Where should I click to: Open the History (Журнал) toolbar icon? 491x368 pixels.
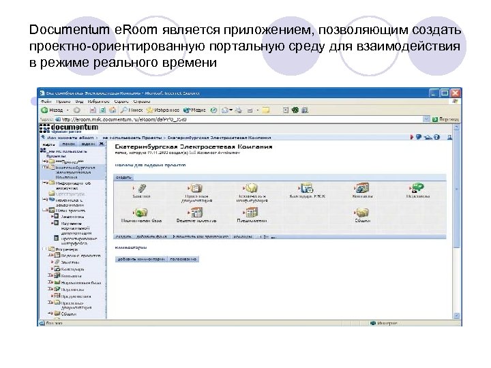[213, 110]
